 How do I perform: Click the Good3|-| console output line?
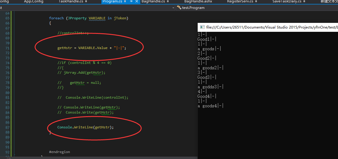tap(207, 77)
